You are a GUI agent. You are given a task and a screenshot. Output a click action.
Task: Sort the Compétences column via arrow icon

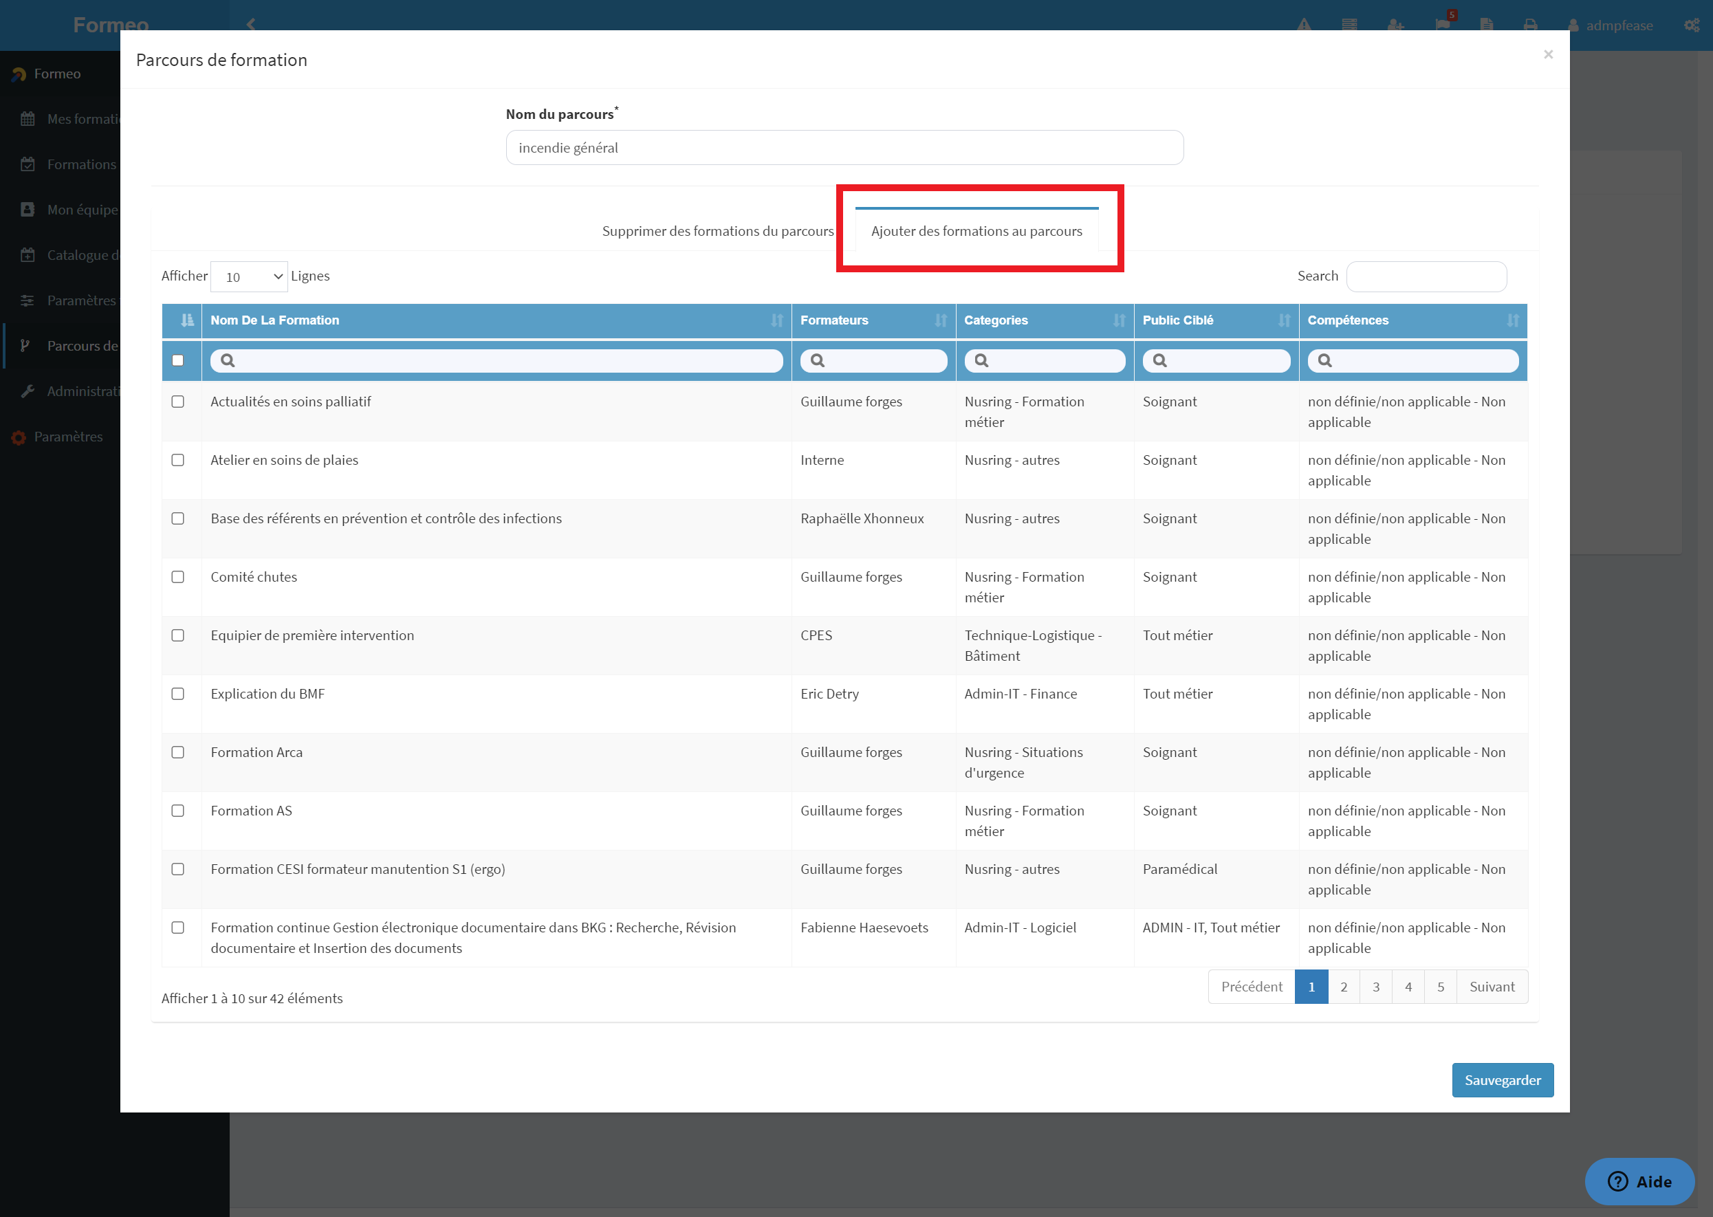pyautogui.click(x=1512, y=320)
